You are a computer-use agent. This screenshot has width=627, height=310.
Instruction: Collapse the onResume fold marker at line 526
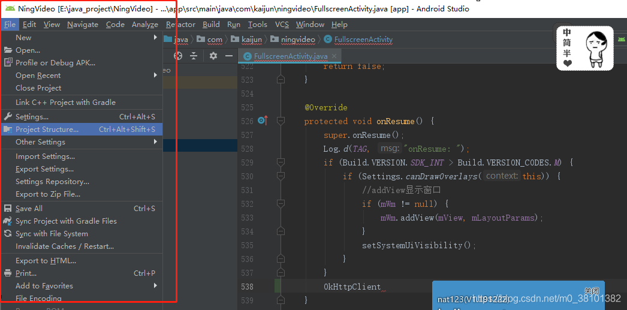(x=281, y=121)
